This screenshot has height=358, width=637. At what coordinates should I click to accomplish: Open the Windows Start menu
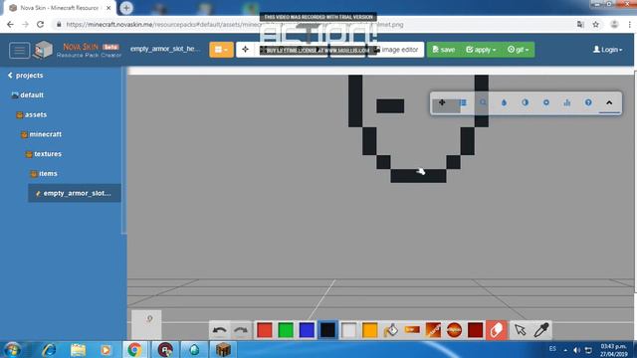[x=12, y=349]
